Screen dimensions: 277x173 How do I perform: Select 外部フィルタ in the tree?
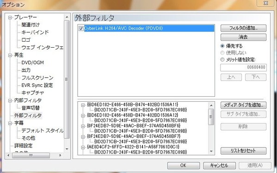[x=28, y=116]
